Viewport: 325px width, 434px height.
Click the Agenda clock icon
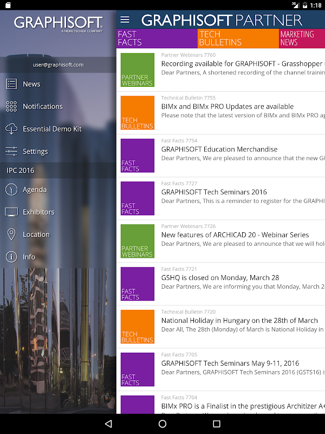[11, 189]
